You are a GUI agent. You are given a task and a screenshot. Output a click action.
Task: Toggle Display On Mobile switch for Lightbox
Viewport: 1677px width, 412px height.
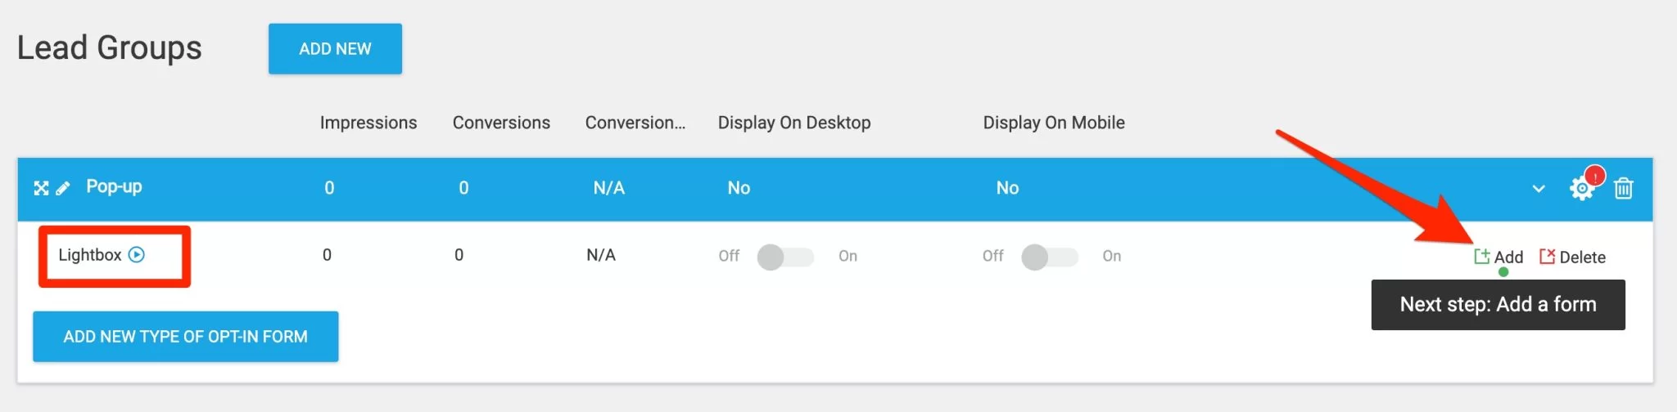(1049, 257)
